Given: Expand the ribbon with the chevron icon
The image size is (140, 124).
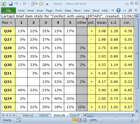Looking at the screenshot, I should 113,11.
